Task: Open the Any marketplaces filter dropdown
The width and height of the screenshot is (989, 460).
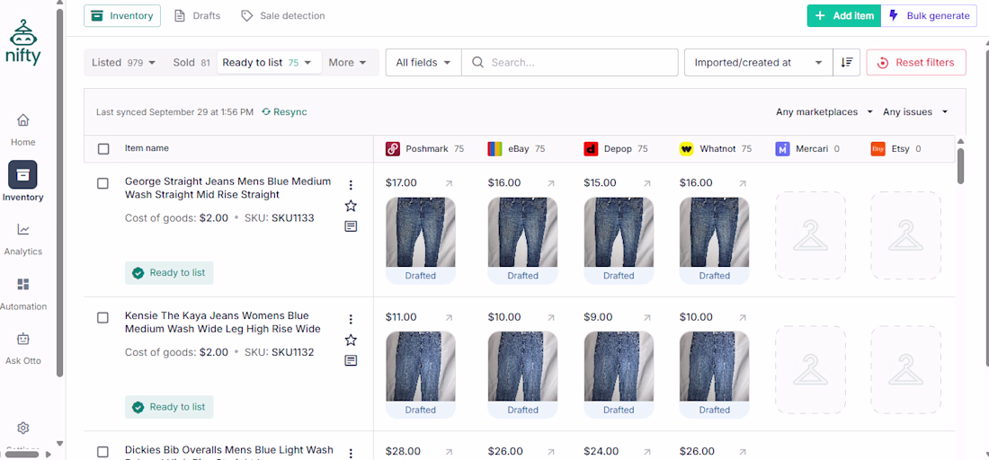Action: click(x=824, y=111)
